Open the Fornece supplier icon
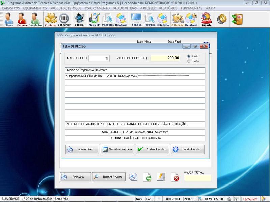Screen dimensions: 270x202 click(x=22, y=20)
